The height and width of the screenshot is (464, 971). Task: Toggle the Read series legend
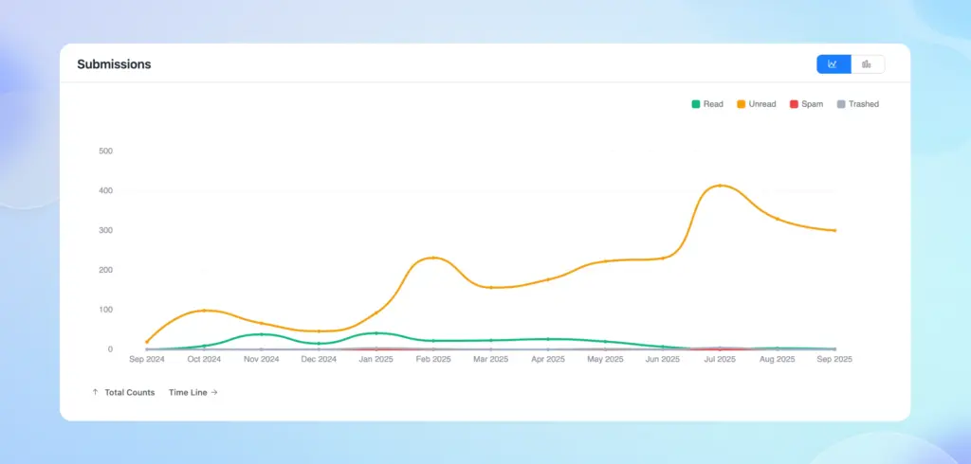(x=707, y=104)
